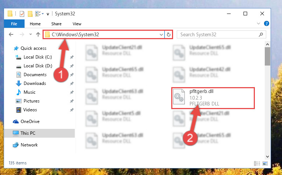Unpin Documents from Quick access
Viewport: 282px width, 175px height.
(72, 75)
